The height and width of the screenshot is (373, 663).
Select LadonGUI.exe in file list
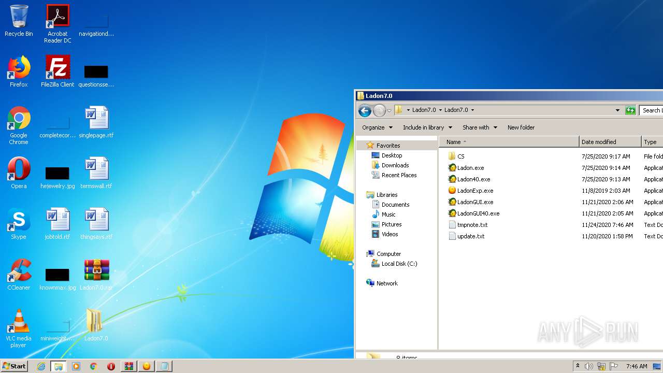coord(475,202)
